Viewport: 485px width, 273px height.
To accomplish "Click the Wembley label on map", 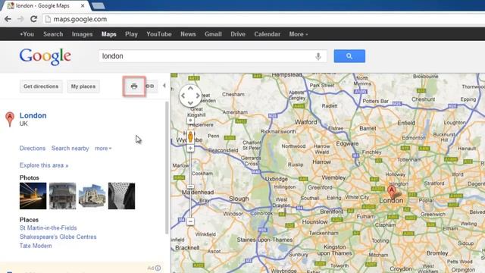I will 333,177.
